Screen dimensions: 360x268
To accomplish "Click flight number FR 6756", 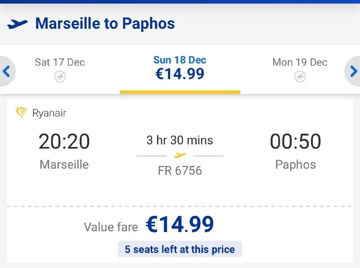I will pyautogui.click(x=180, y=171).
